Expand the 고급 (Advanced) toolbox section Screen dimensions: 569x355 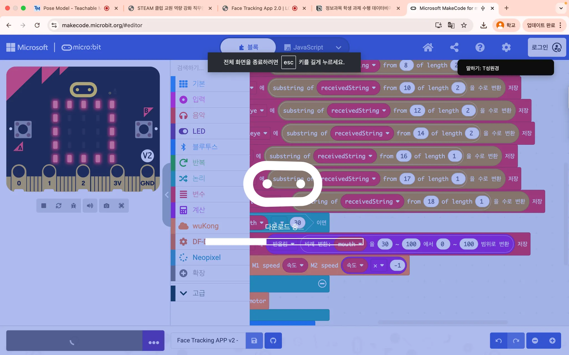198,293
